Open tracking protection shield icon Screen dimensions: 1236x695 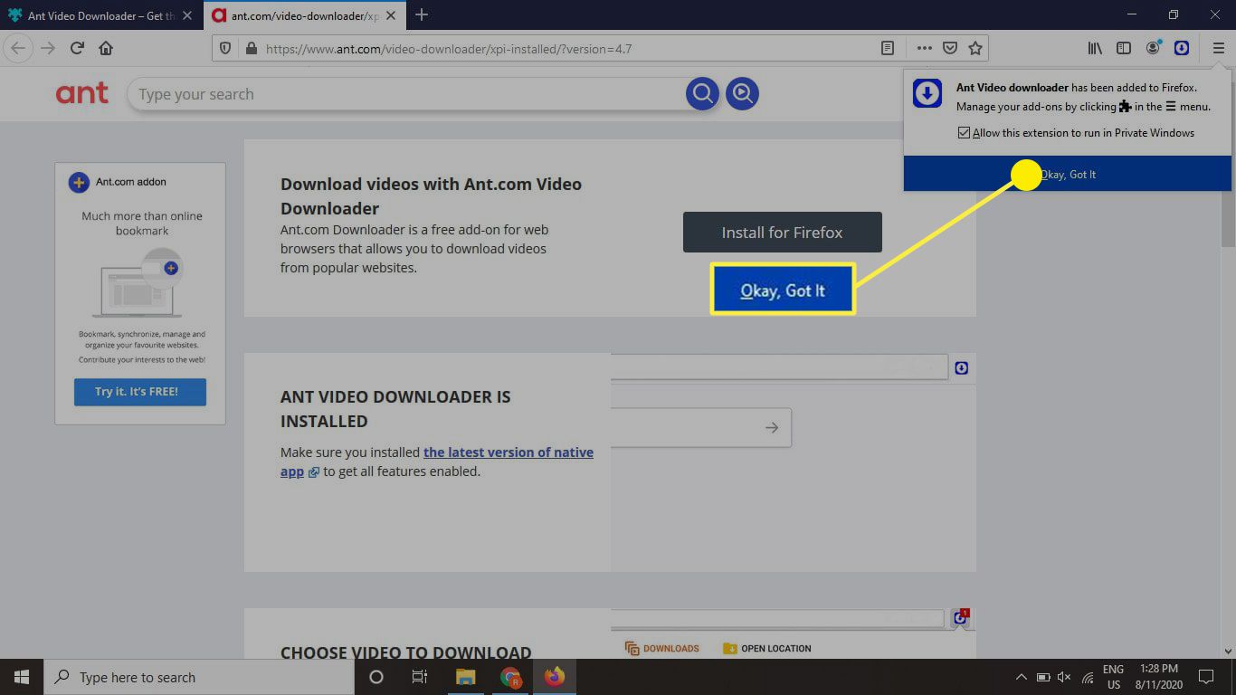tap(226, 49)
